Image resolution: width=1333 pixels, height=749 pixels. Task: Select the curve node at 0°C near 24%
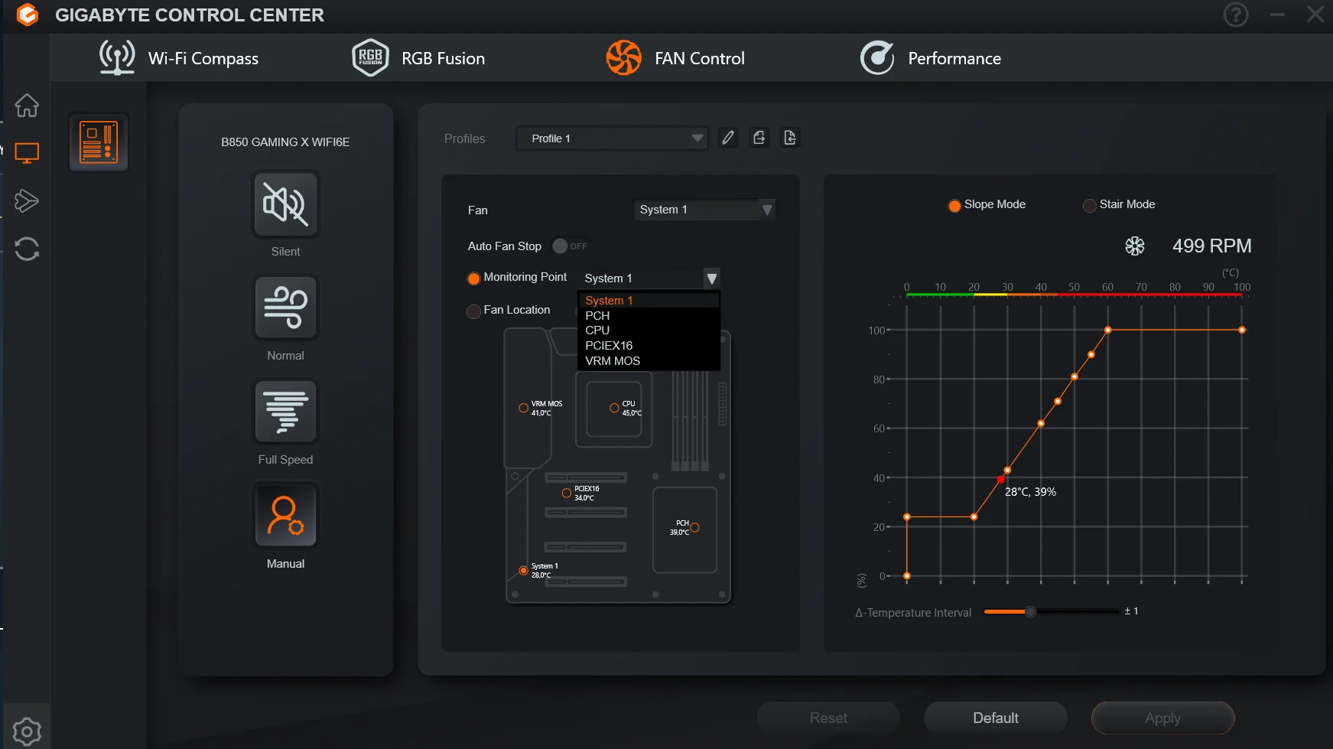pyautogui.click(x=907, y=517)
